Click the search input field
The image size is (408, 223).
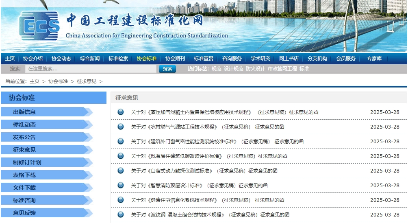pyautogui.click(x=91, y=69)
